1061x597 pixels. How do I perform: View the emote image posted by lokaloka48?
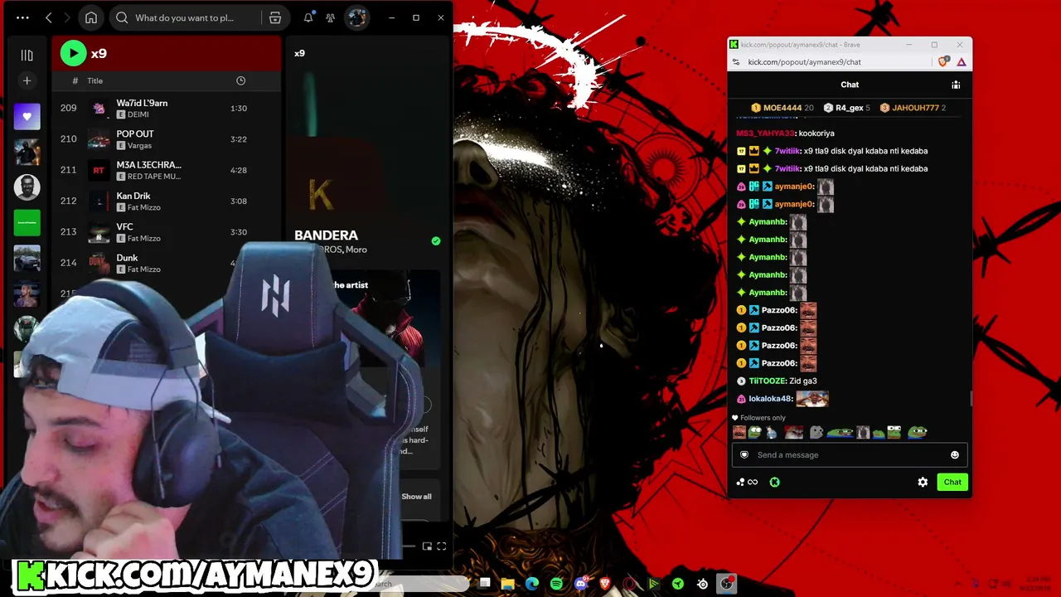812,399
